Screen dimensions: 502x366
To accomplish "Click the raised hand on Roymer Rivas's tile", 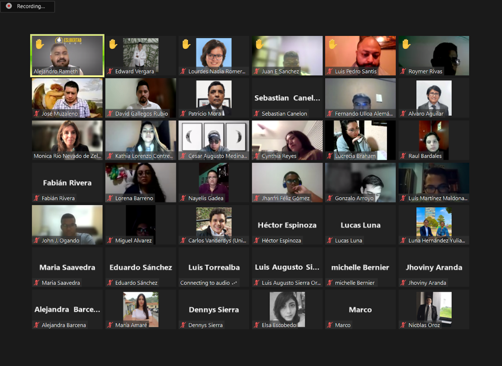I will 406,44.
